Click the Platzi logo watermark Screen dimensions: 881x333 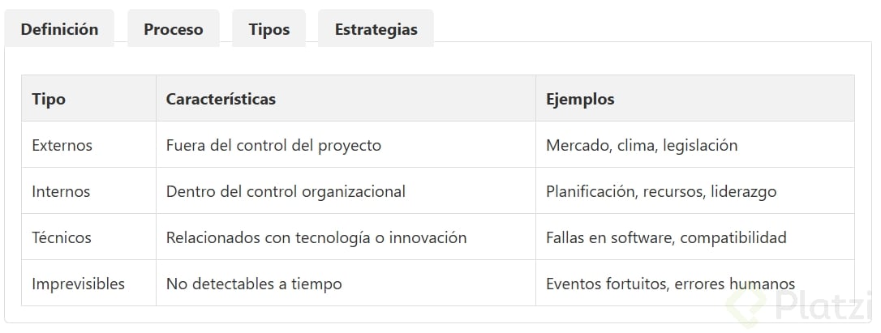coord(799,305)
